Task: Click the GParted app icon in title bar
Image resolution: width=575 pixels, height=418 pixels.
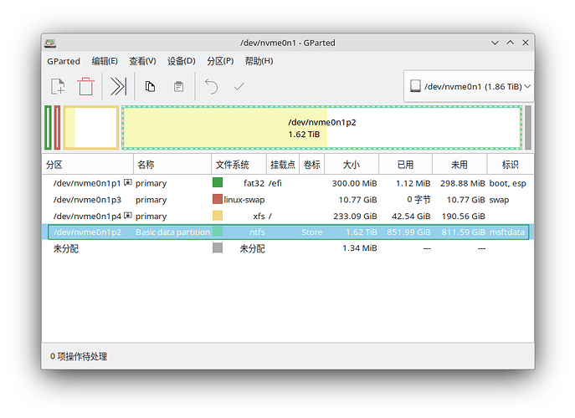Action: tap(52, 43)
